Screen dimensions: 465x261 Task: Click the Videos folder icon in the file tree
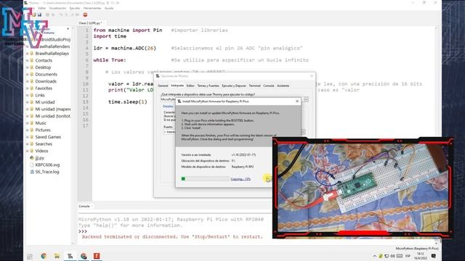pyautogui.click(x=32, y=151)
